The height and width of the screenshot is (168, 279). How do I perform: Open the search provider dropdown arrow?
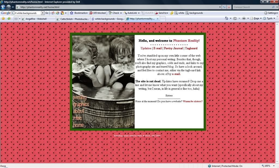point(277,7)
